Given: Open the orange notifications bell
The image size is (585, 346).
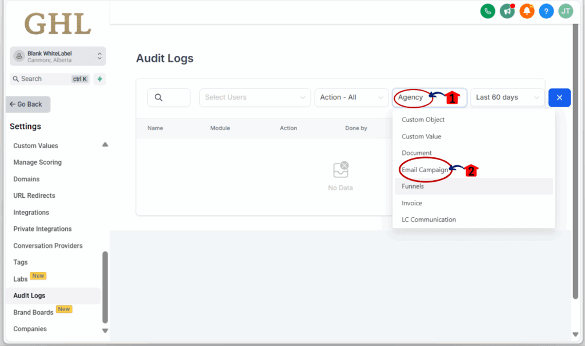Looking at the screenshot, I should 527,11.
